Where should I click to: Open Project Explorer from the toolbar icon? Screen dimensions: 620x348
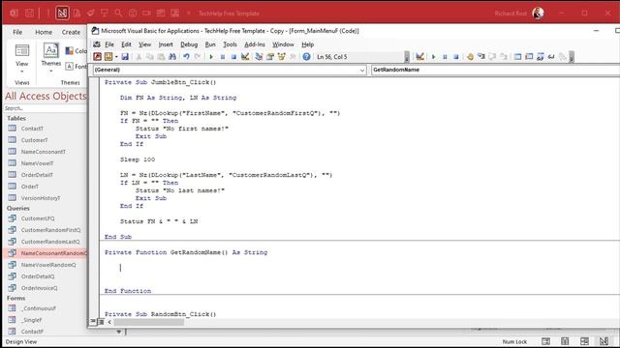(x=259, y=57)
